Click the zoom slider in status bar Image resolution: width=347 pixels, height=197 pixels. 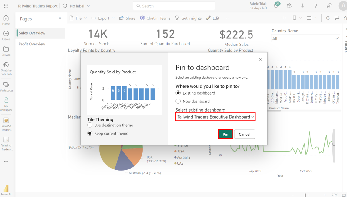tap(305, 195)
